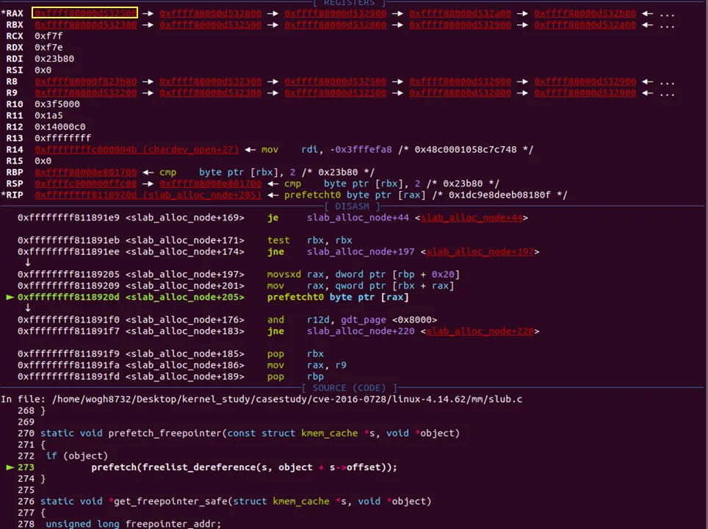Click source line 276 get_freepointer_safe definition
Image resolution: width=708 pixels, height=529 pixels.
[236, 501]
